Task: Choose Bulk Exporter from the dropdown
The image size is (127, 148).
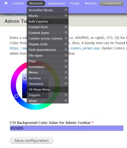Action: (x=48, y=21)
